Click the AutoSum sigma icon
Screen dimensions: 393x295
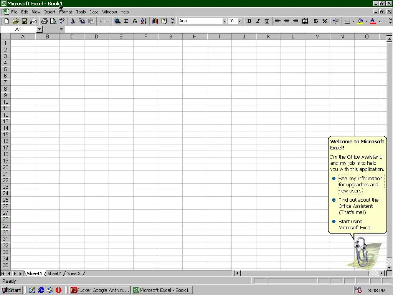126,21
